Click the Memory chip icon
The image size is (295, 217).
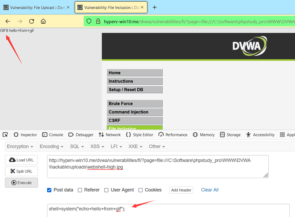[x=195, y=135]
